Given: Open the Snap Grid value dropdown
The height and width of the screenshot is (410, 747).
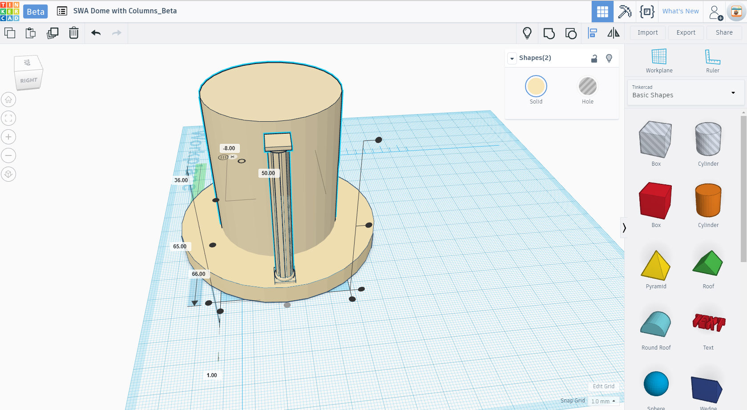Looking at the screenshot, I should tap(603, 401).
